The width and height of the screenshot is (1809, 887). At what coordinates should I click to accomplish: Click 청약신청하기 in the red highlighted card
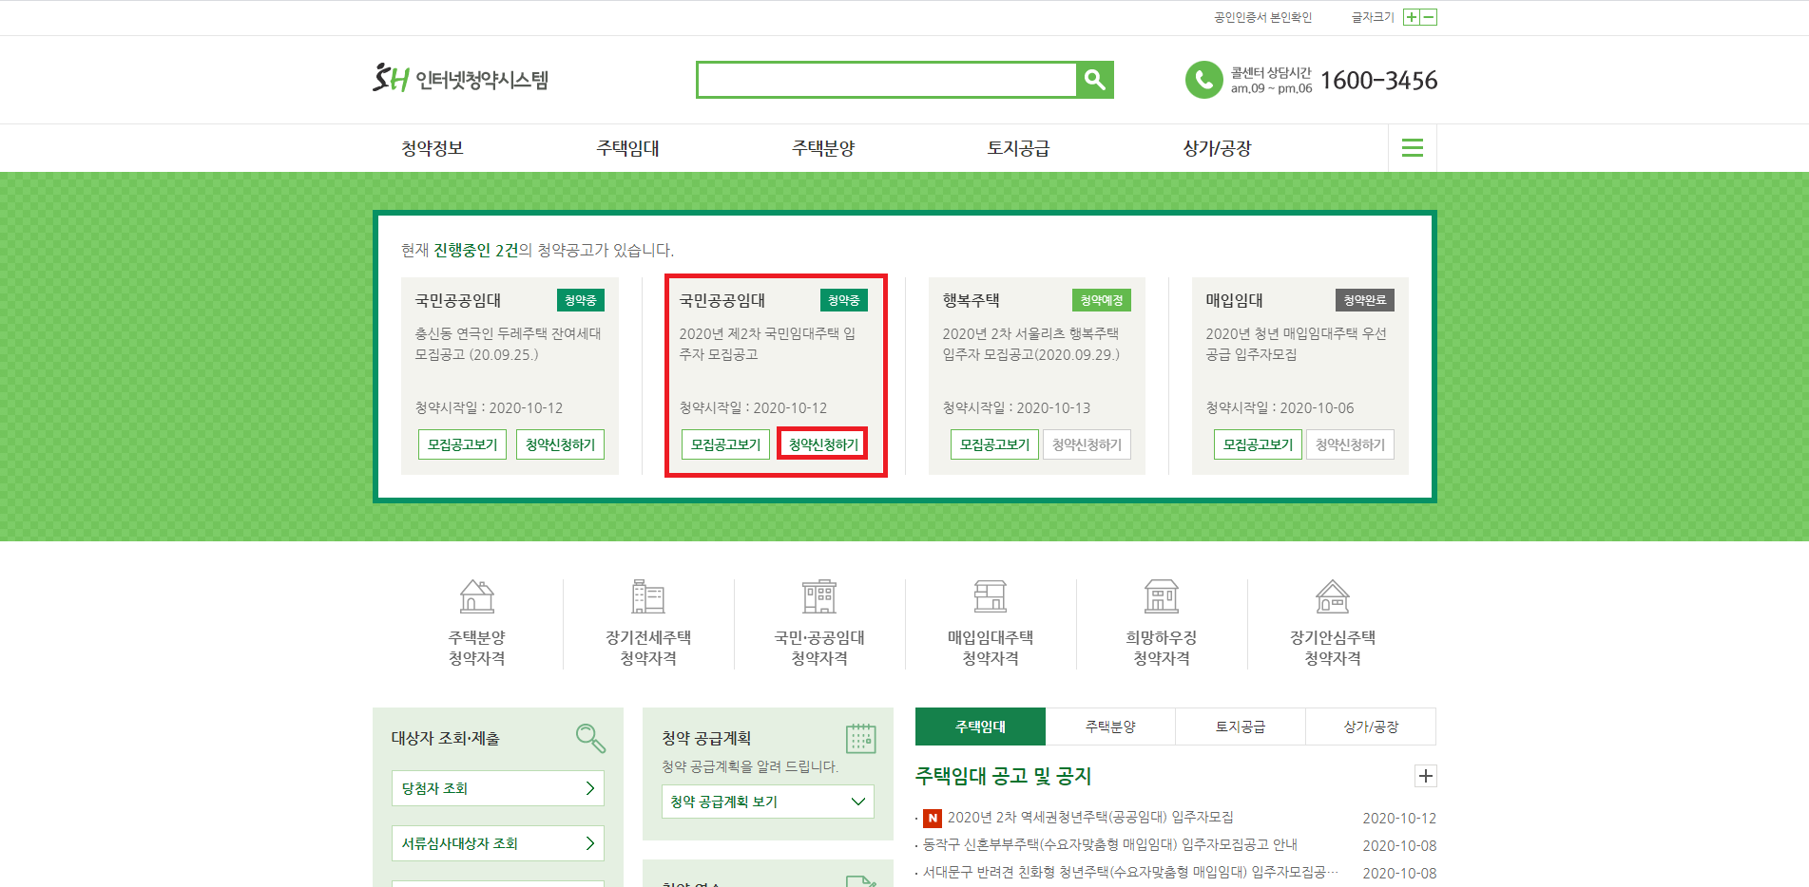pyautogui.click(x=822, y=443)
